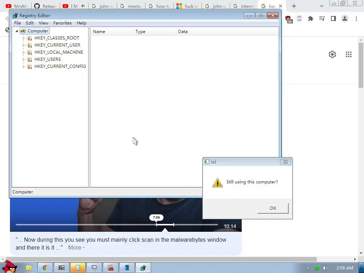Open the uBlock Origin extension icon

[x=289, y=19]
